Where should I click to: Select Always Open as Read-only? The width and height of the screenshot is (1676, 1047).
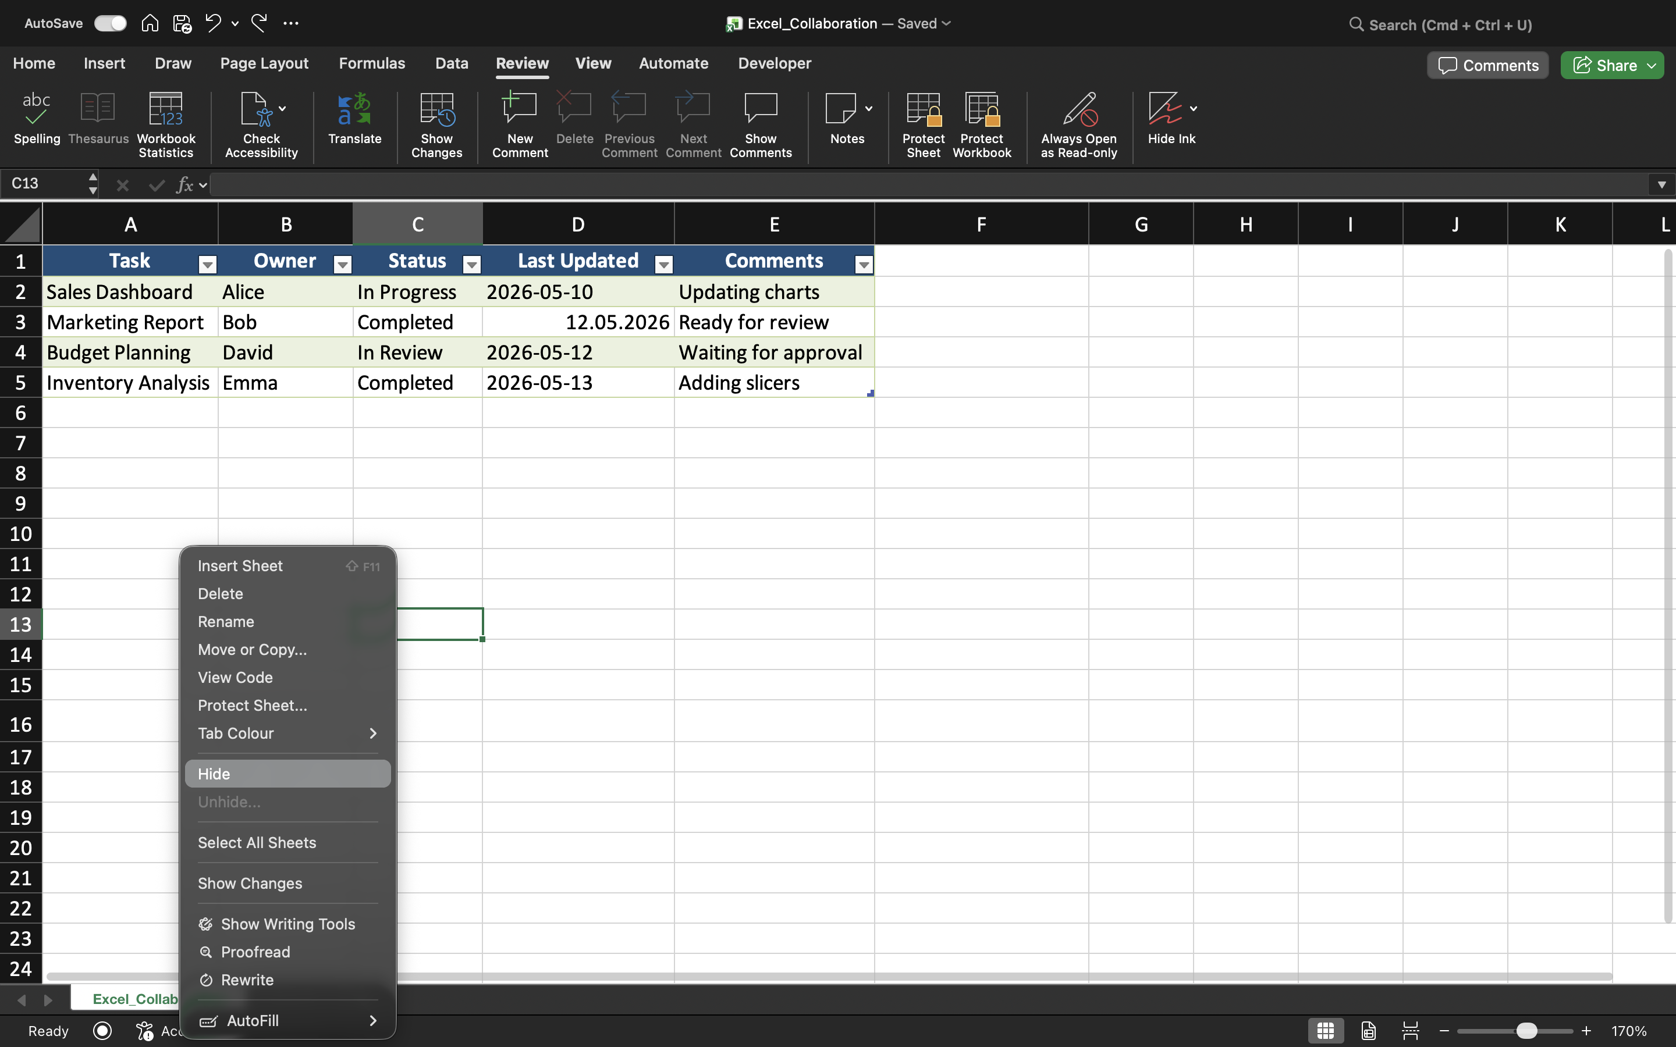pos(1078,125)
